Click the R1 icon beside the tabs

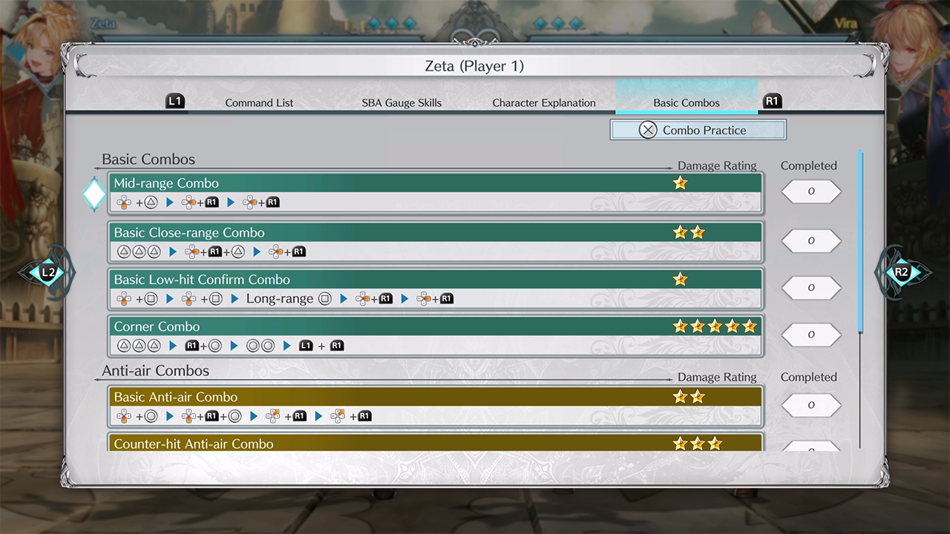coord(772,102)
